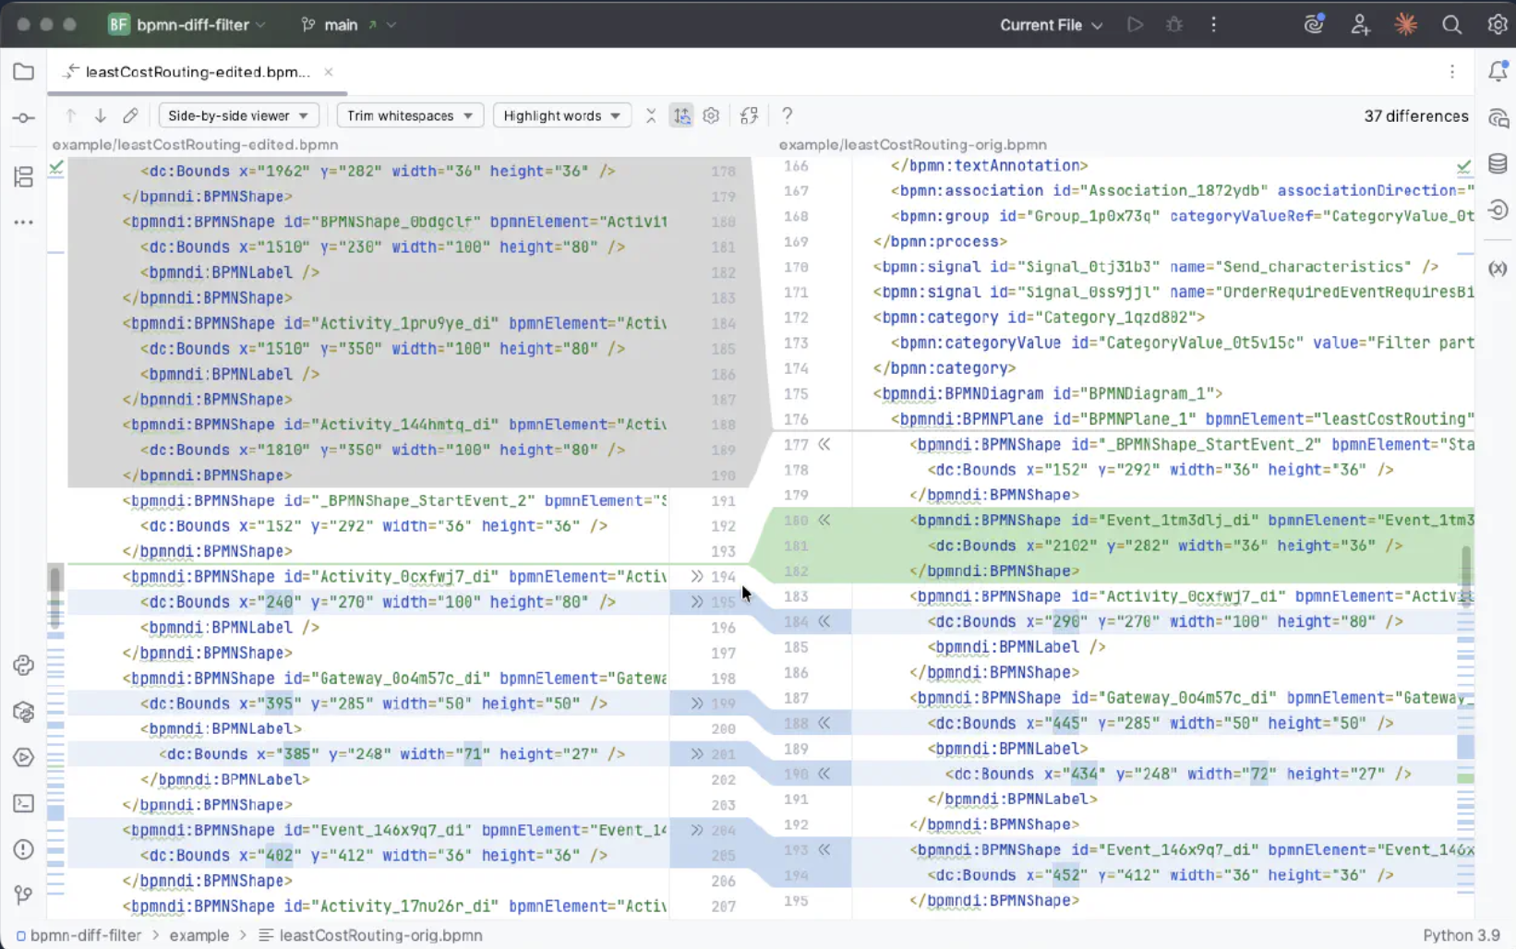The width and height of the screenshot is (1516, 949).
Task: Toggle synchronized scrolling in the diff toolbar
Action: [x=682, y=115]
